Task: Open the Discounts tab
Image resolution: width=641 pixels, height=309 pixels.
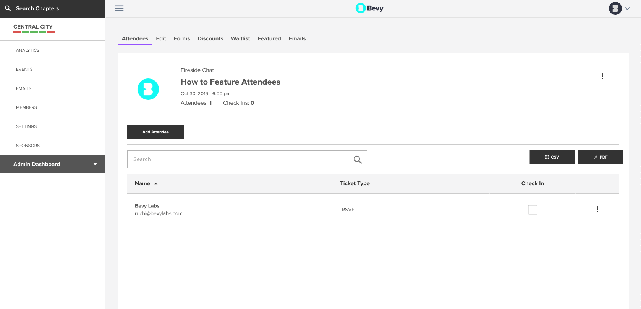Action: [x=210, y=38]
